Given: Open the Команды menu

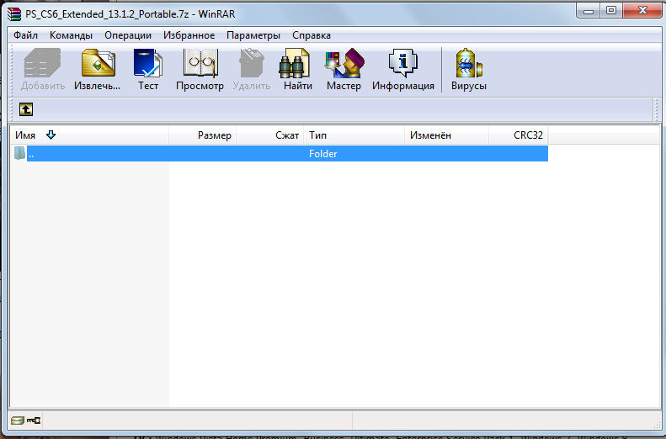Looking at the screenshot, I should click(x=71, y=35).
